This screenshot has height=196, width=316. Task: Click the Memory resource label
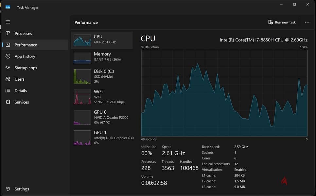pyautogui.click(x=102, y=54)
